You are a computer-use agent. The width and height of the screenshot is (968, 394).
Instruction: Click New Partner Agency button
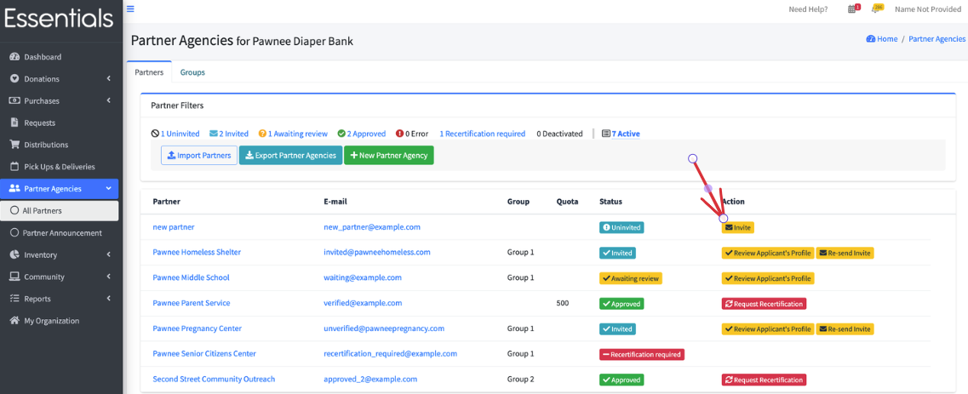click(x=389, y=156)
